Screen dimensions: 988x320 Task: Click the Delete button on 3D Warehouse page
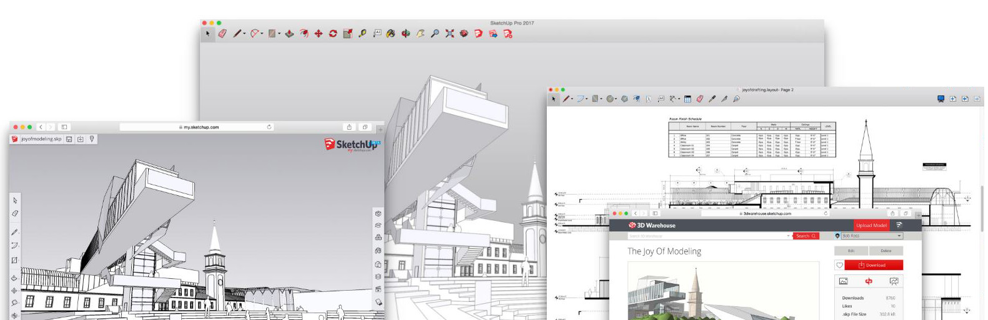[x=886, y=250]
